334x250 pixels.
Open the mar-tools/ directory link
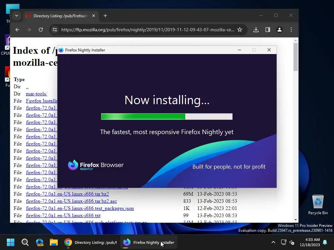(37, 94)
